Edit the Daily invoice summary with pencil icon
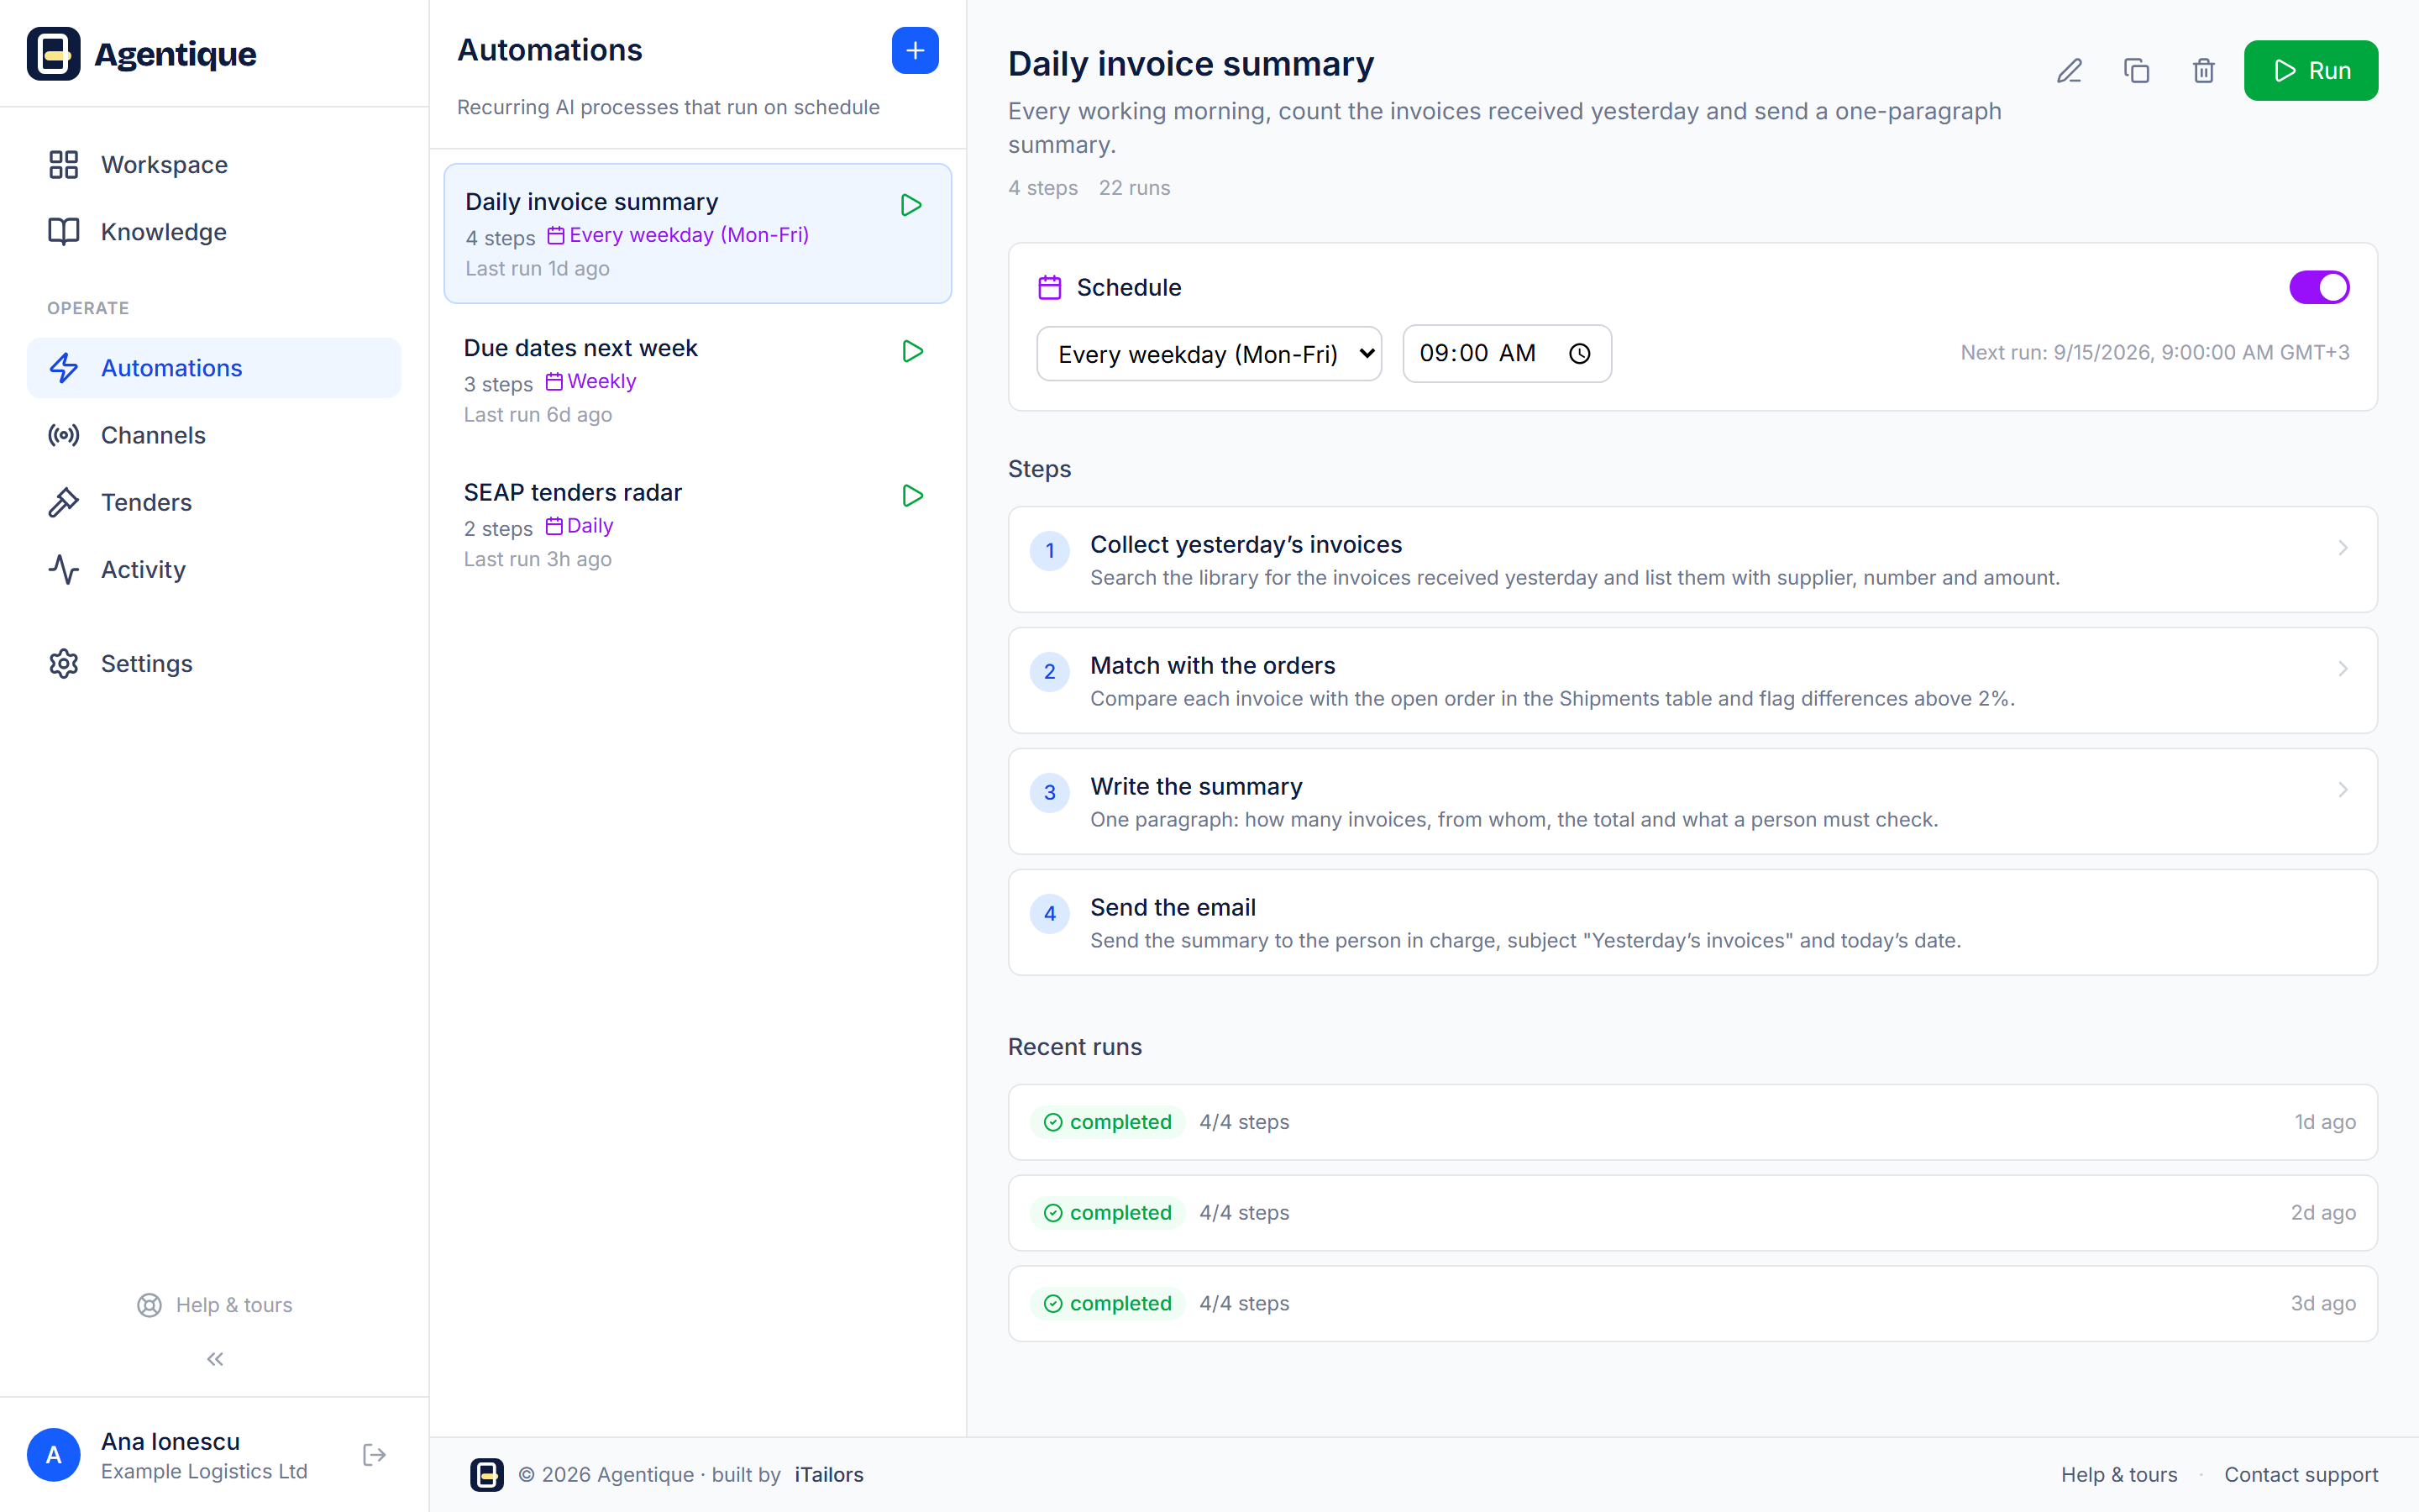This screenshot has width=2419, height=1512. tap(2069, 71)
